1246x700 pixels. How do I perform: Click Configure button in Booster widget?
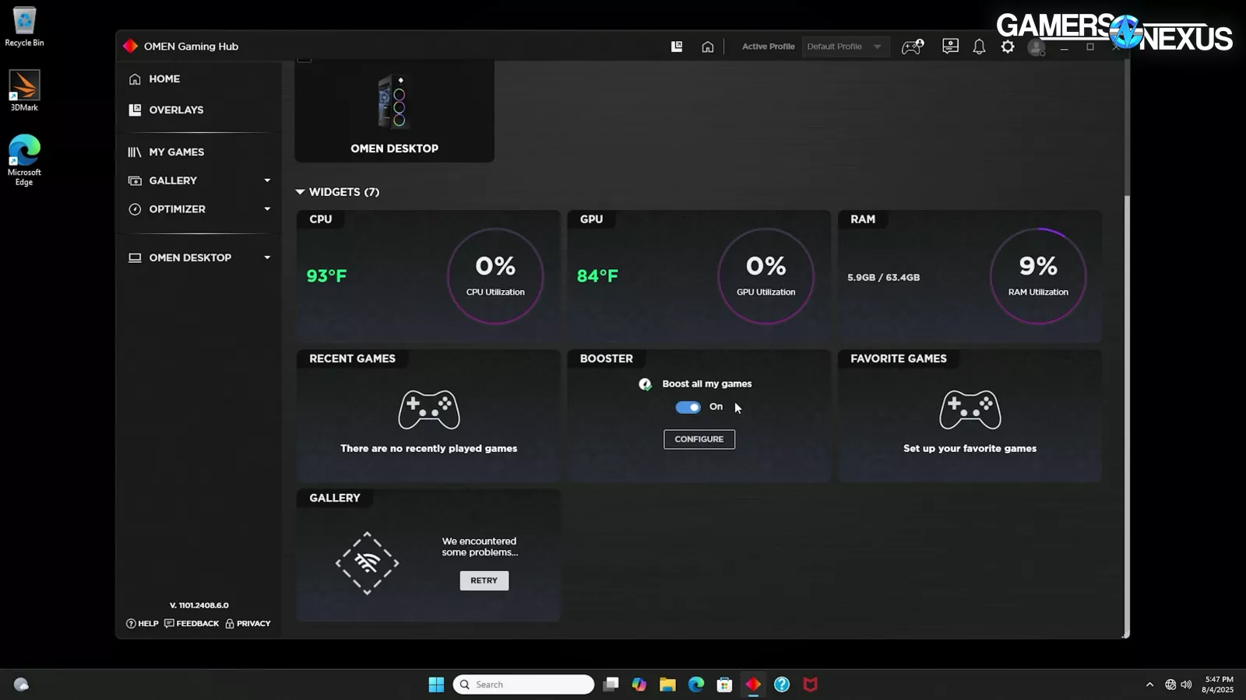click(x=699, y=439)
